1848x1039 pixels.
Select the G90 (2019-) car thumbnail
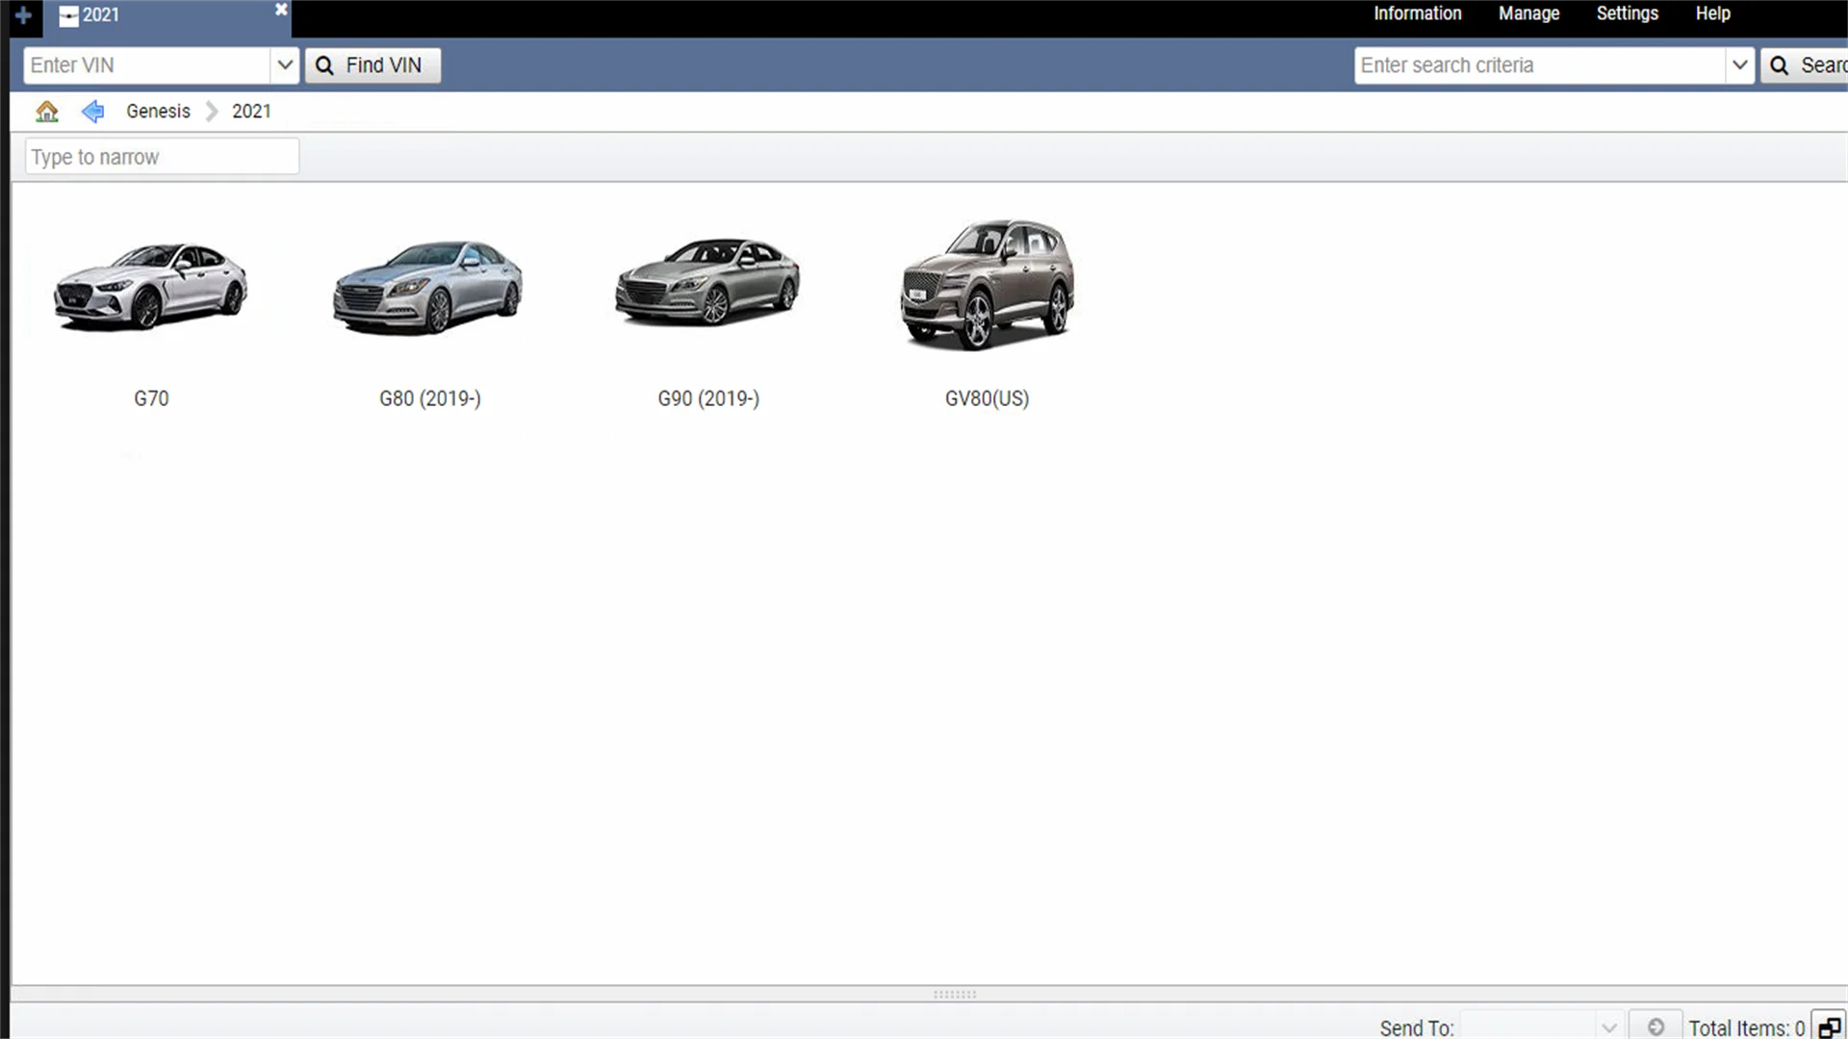pyautogui.click(x=707, y=281)
